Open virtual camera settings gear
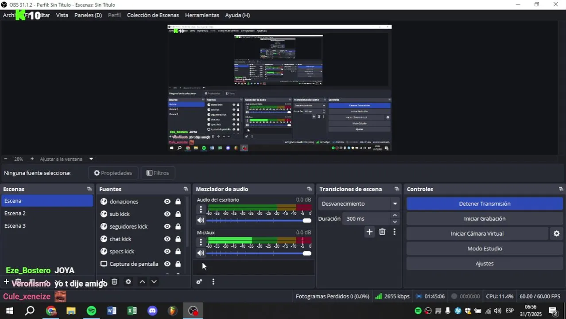This screenshot has height=319, width=566. coord(557,233)
